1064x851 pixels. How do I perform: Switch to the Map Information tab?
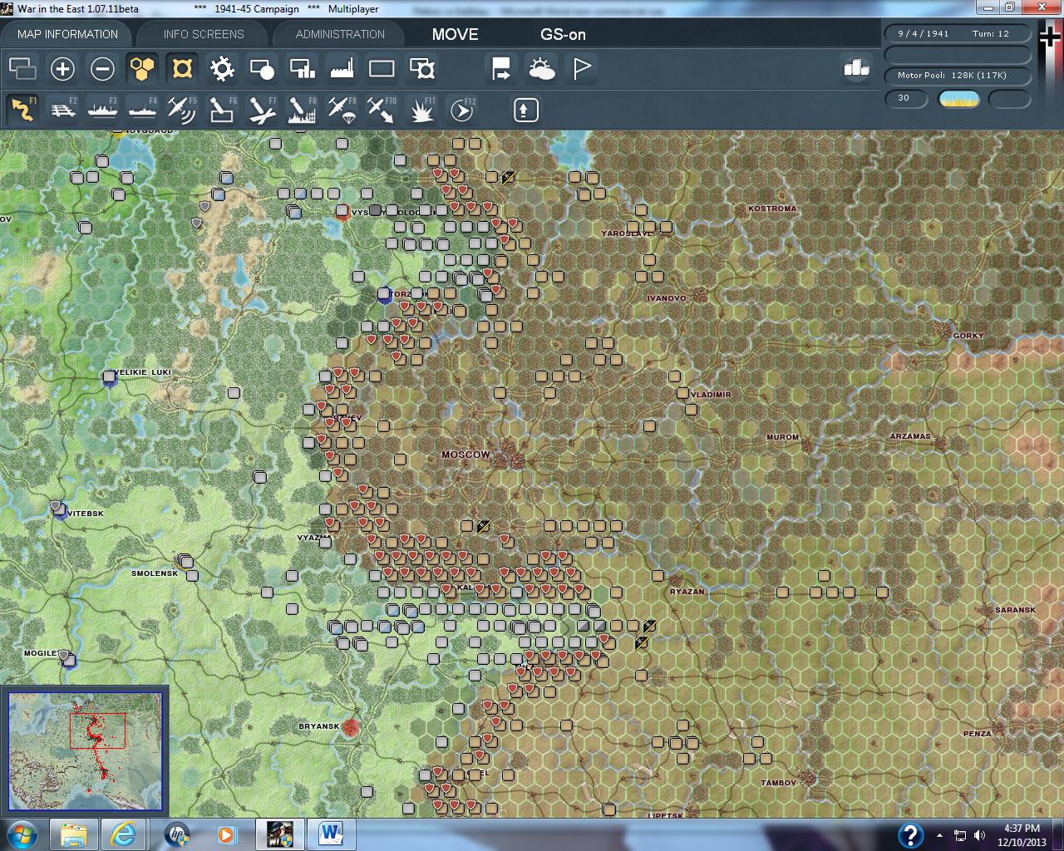(x=67, y=34)
